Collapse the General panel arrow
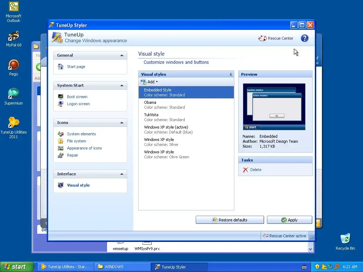Screen dimensions: 363x272 pyautogui.click(x=122, y=55)
